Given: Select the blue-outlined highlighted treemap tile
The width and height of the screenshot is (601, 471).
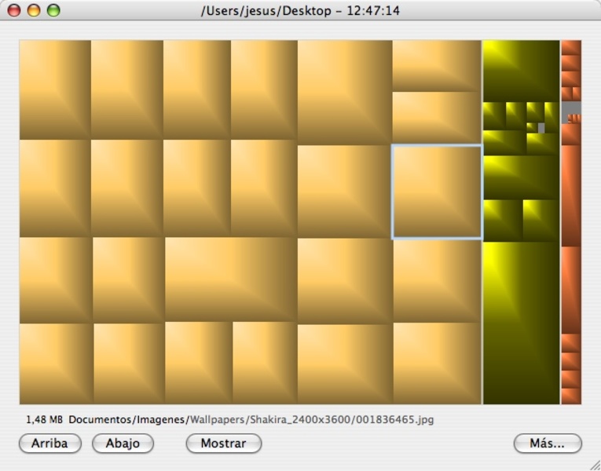Looking at the screenshot, I should click(x=437, y=192).
